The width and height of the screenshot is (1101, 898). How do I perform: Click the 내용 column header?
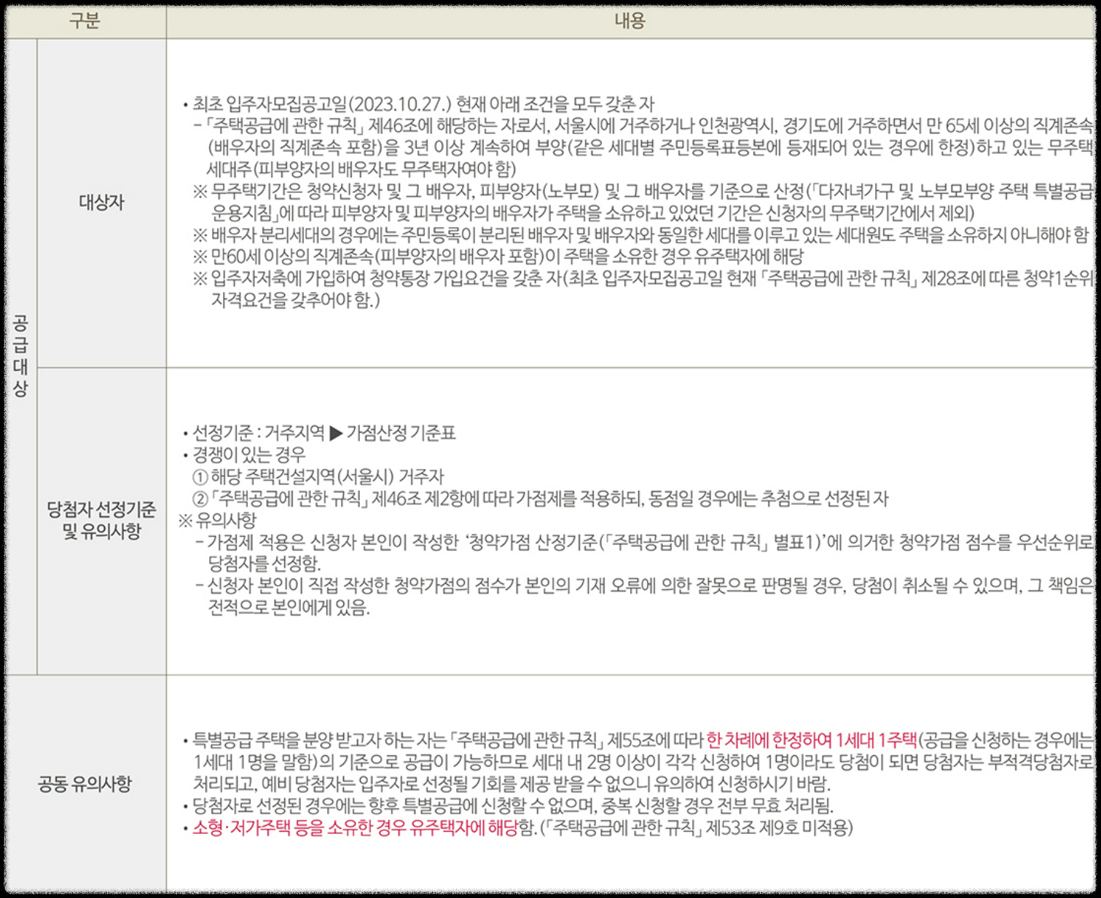tap(630, 20)
